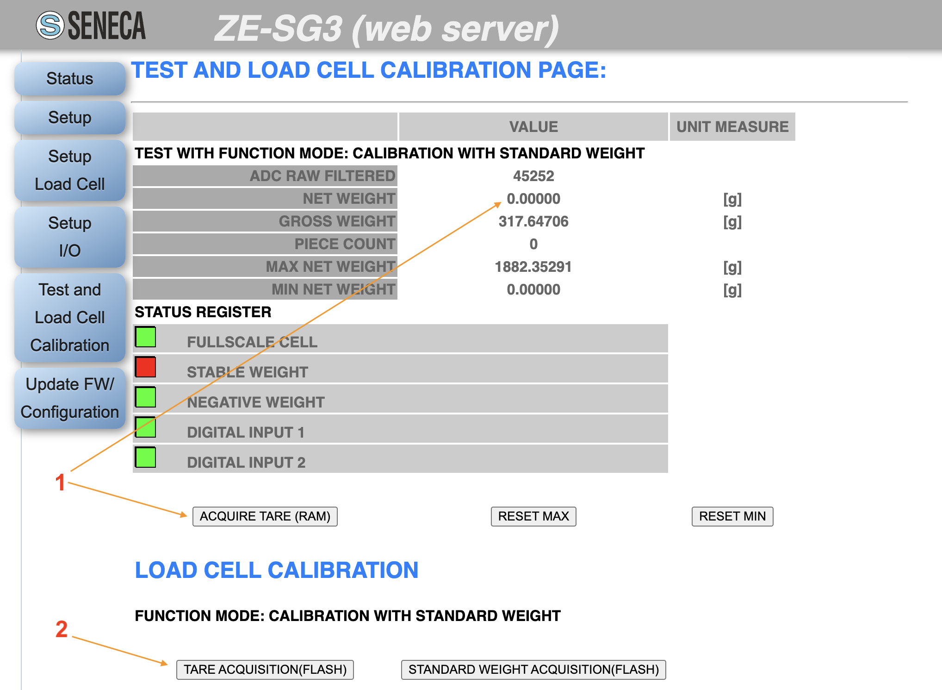
Task: Click the Seneca logo icon
Action: [x=50, y=25]
